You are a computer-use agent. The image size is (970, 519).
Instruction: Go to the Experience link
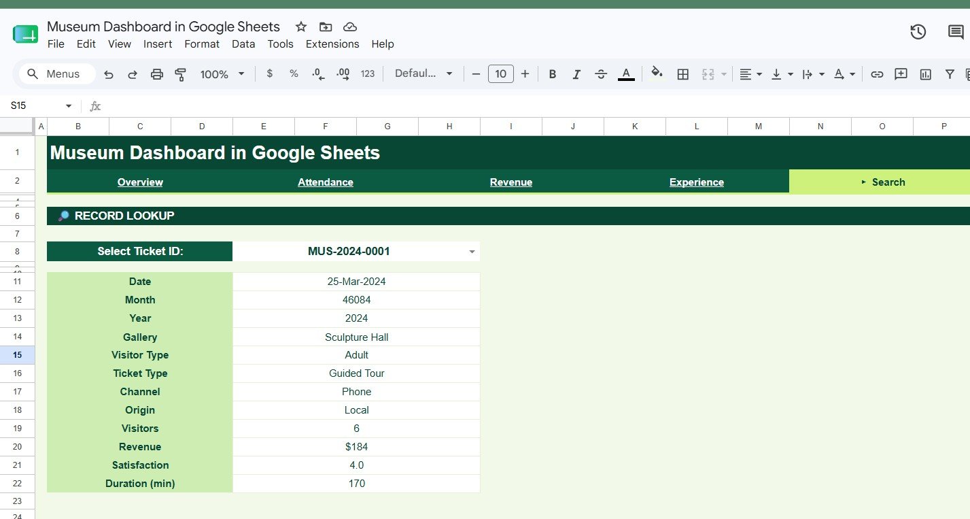[x=697, y=182]
